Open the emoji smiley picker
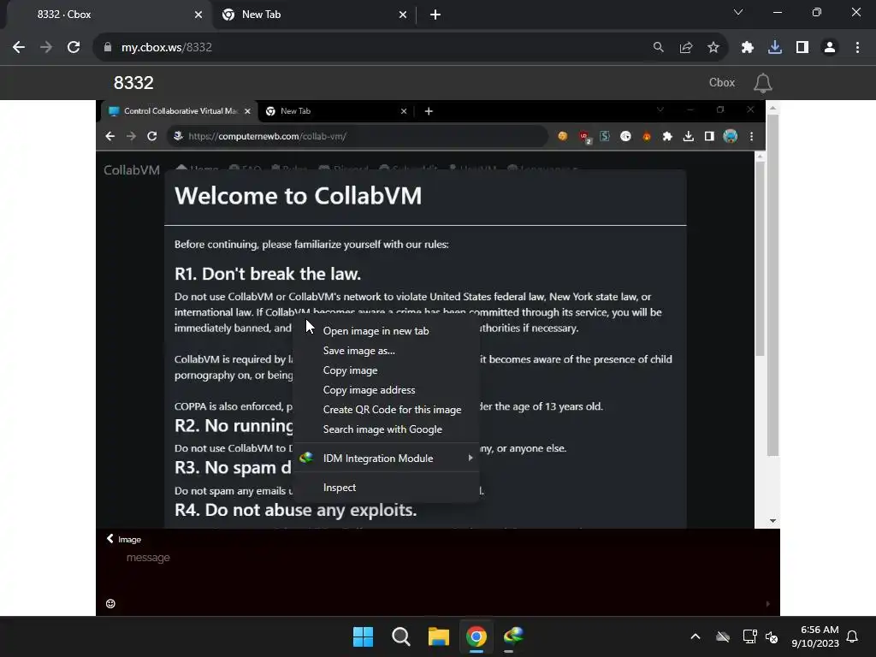Viewport: 876px width, 657px height. point(110,603)
